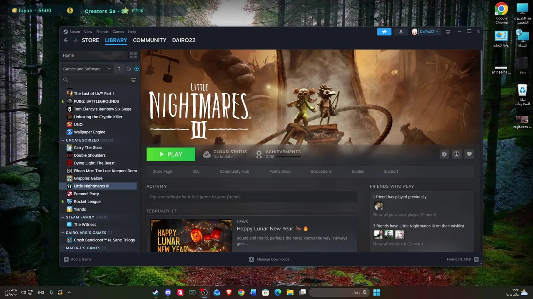Open the Points Shop link
The image size is (533, 299).
(280, 171)
